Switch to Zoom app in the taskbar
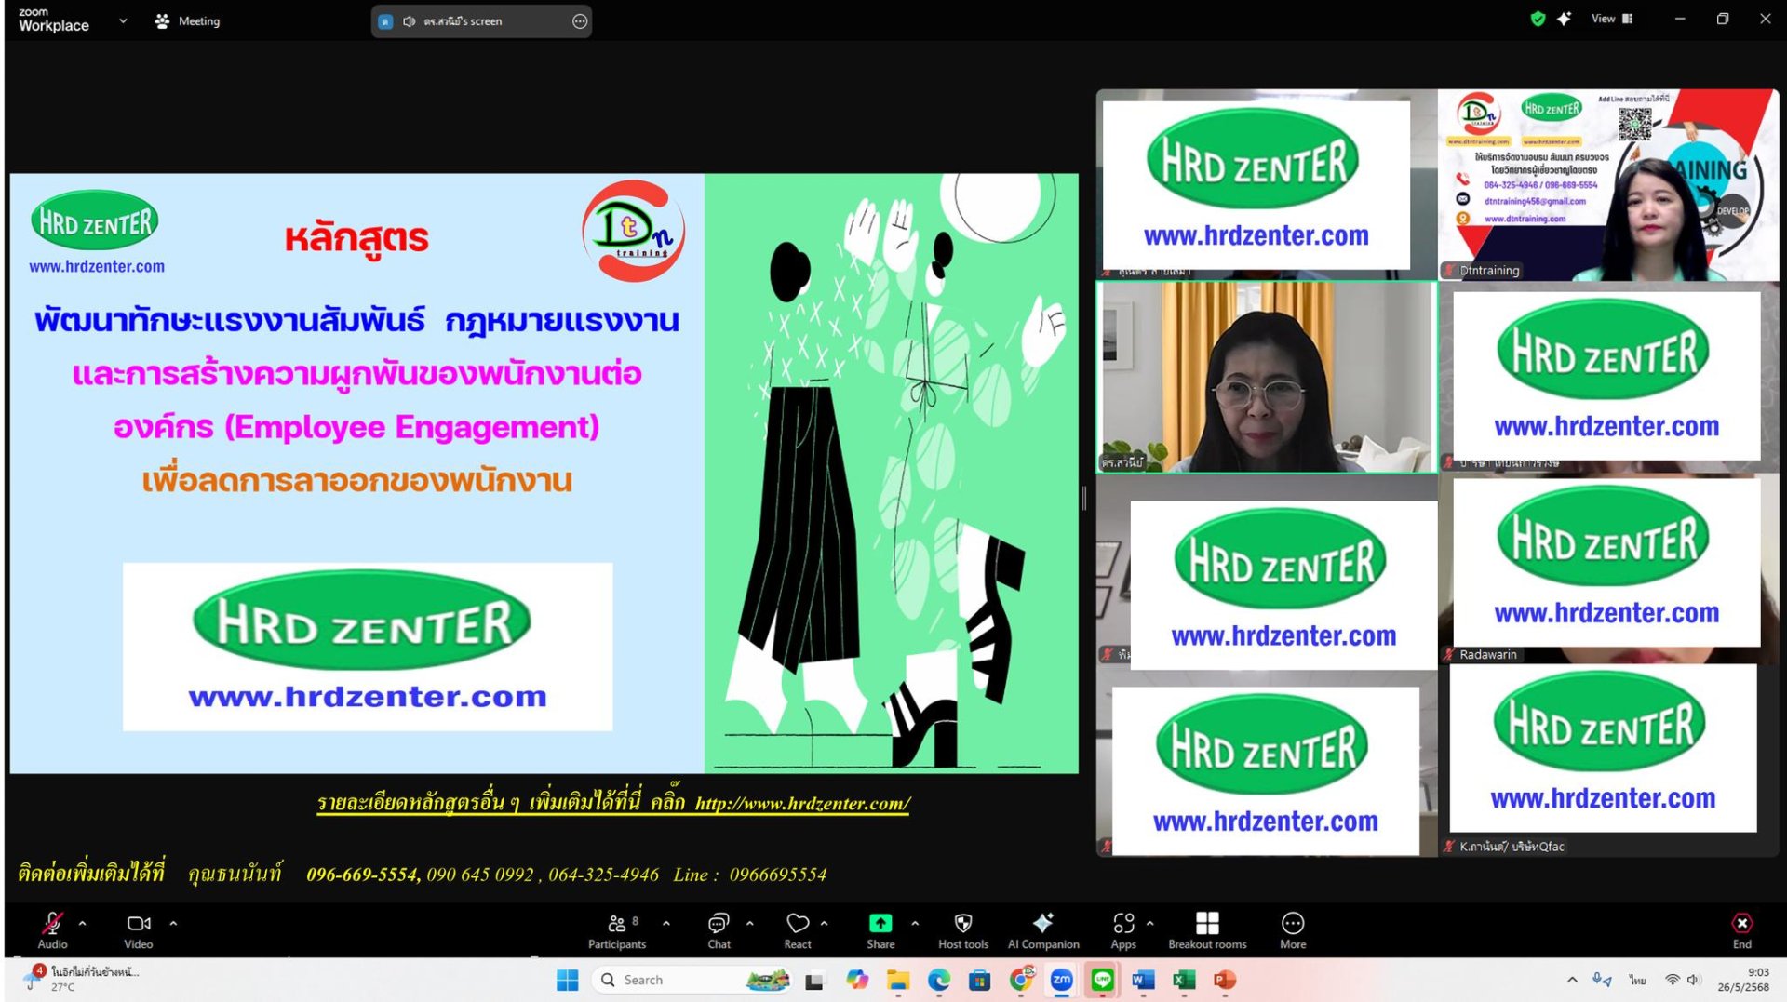This screenshot has width=1787, height=1002. 1061,980
